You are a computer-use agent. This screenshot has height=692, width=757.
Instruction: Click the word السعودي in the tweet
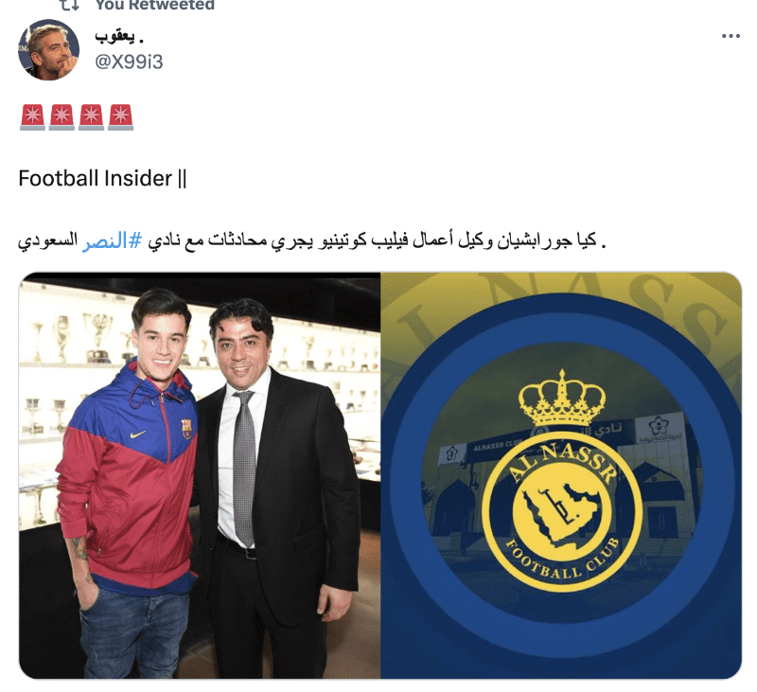48,240
